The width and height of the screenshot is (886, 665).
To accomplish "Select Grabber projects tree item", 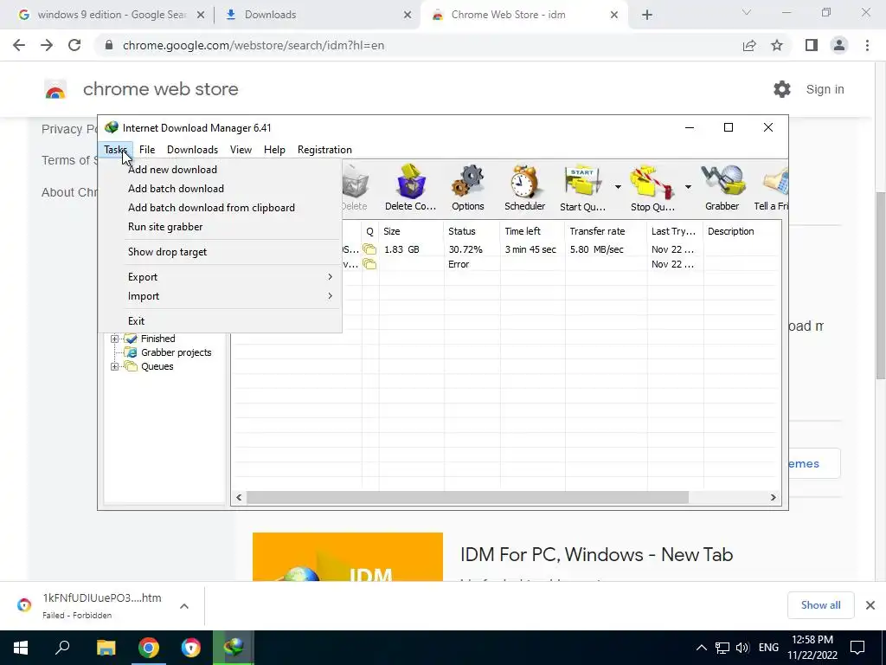I will [177, 352].
